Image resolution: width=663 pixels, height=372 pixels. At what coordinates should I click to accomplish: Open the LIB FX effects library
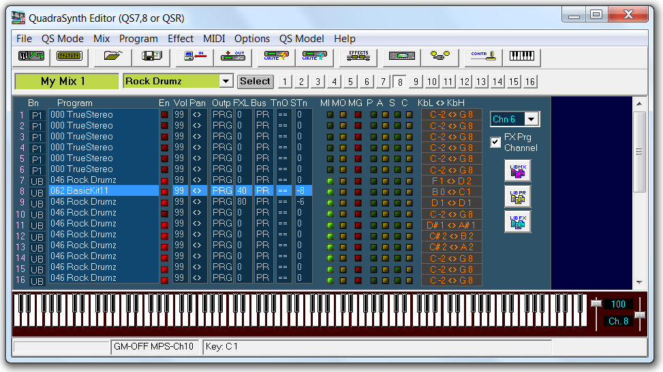coord(517,222)
